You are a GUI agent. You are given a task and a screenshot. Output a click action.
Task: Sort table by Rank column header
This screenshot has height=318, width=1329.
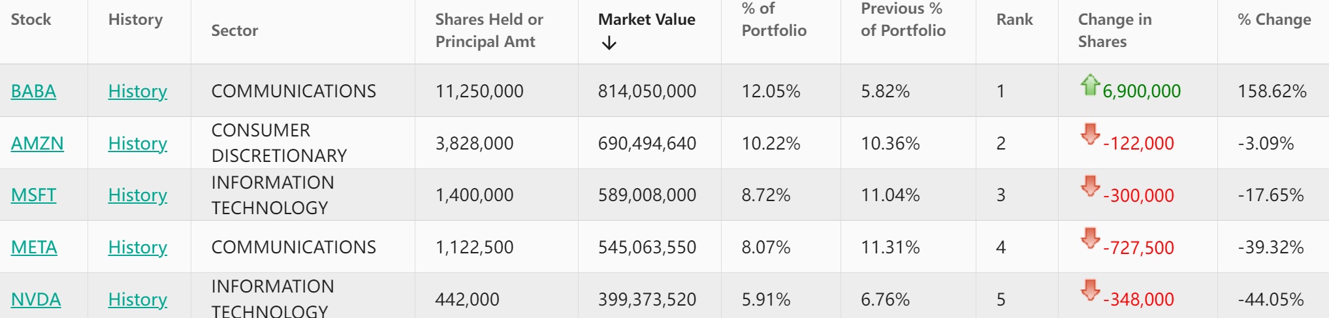click(1014, 20)
